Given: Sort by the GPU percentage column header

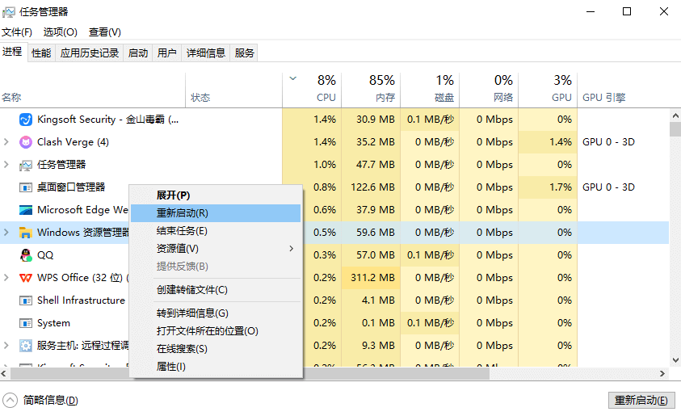Looking at the screenshot, I should 548,90.
